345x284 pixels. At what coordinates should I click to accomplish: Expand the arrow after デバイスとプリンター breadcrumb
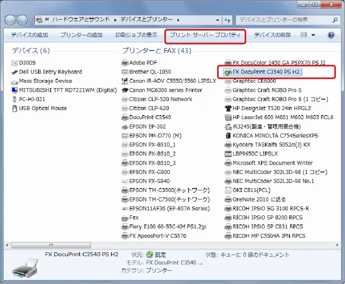coord(178,20)
